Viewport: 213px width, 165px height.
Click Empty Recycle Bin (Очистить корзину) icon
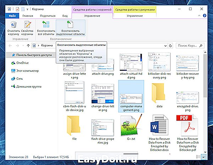[x=13, y=28]
